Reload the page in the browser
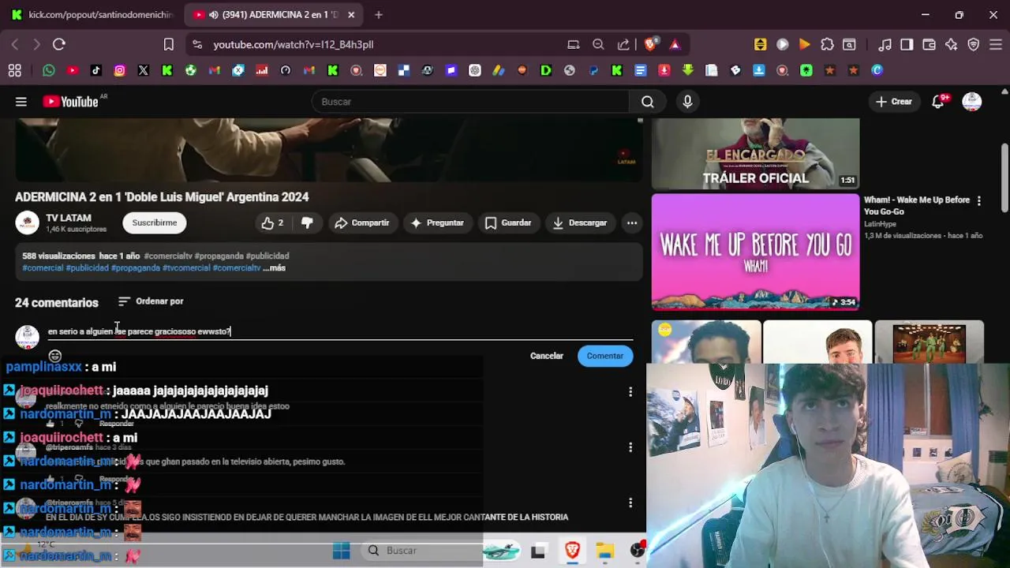 (x=59, y=45)
